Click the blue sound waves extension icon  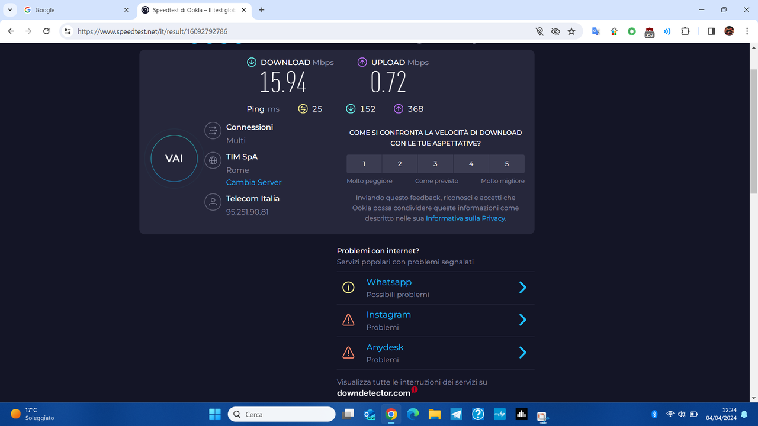tap(667, 31)
